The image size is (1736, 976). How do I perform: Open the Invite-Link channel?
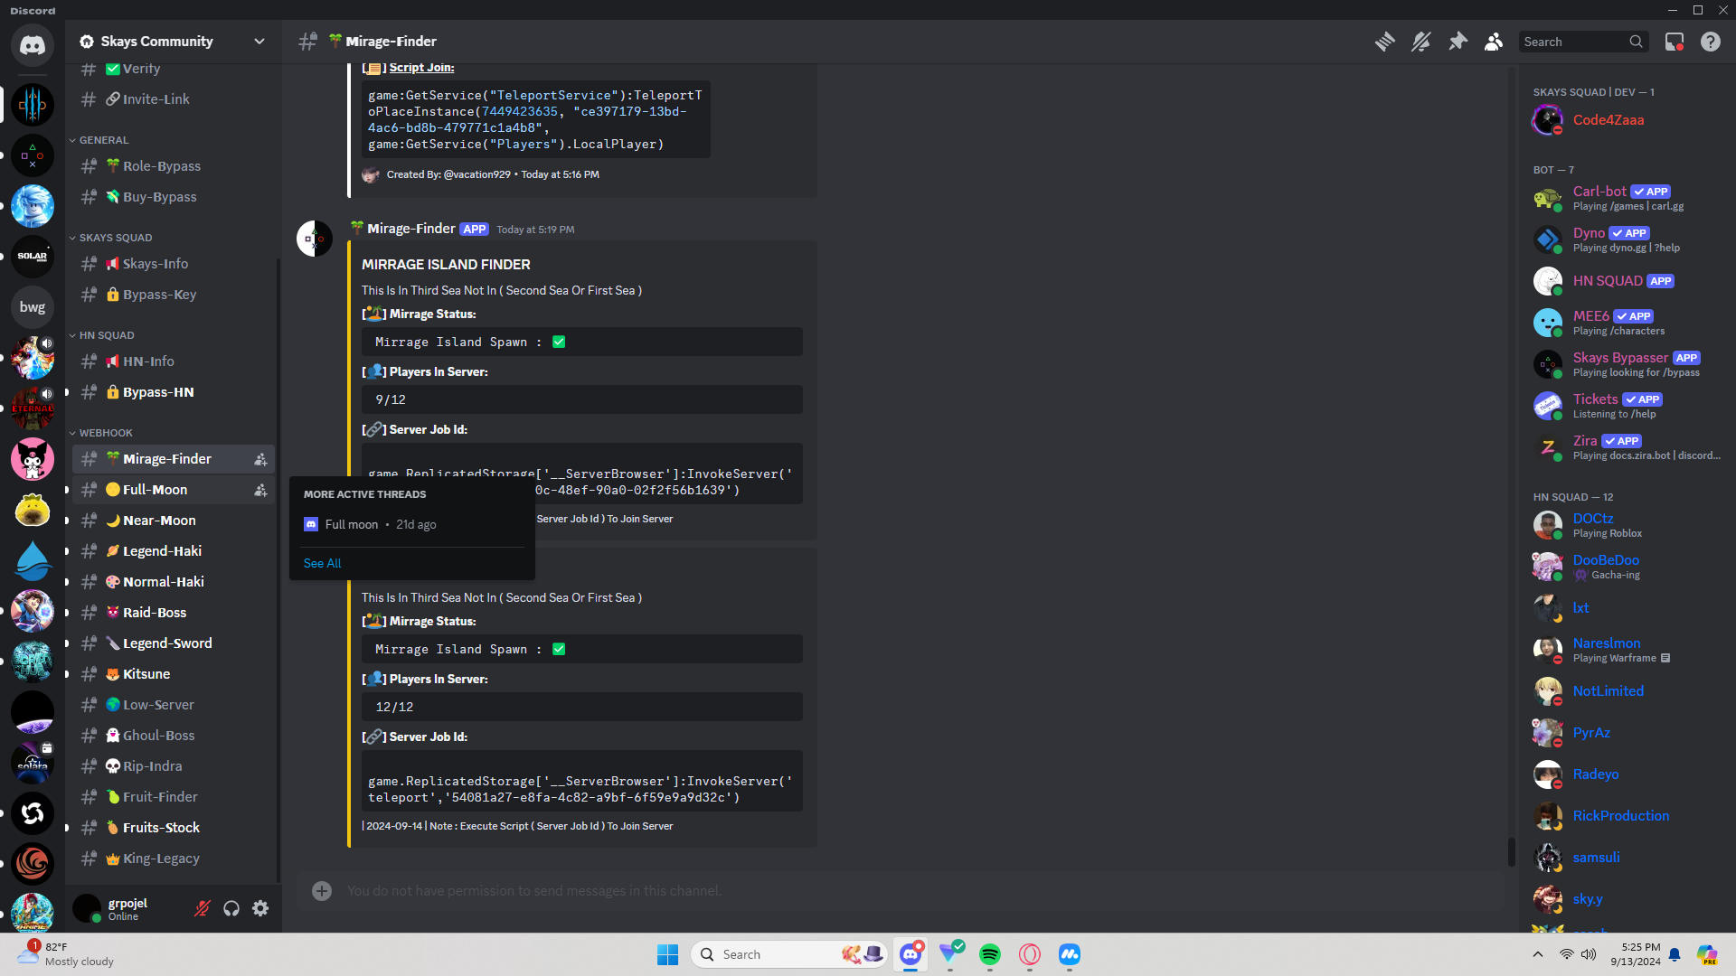(173, 99)
